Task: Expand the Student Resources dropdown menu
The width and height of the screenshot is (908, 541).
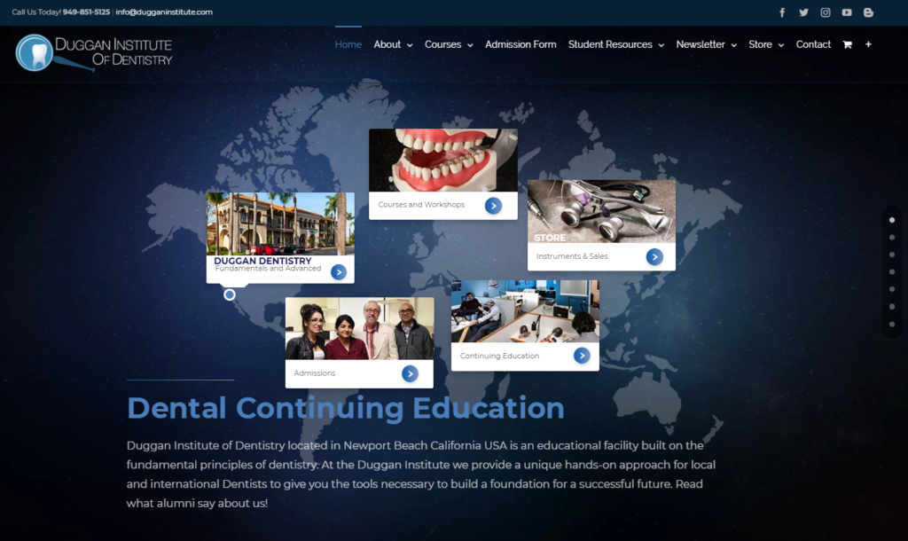Action: [615, 44]
